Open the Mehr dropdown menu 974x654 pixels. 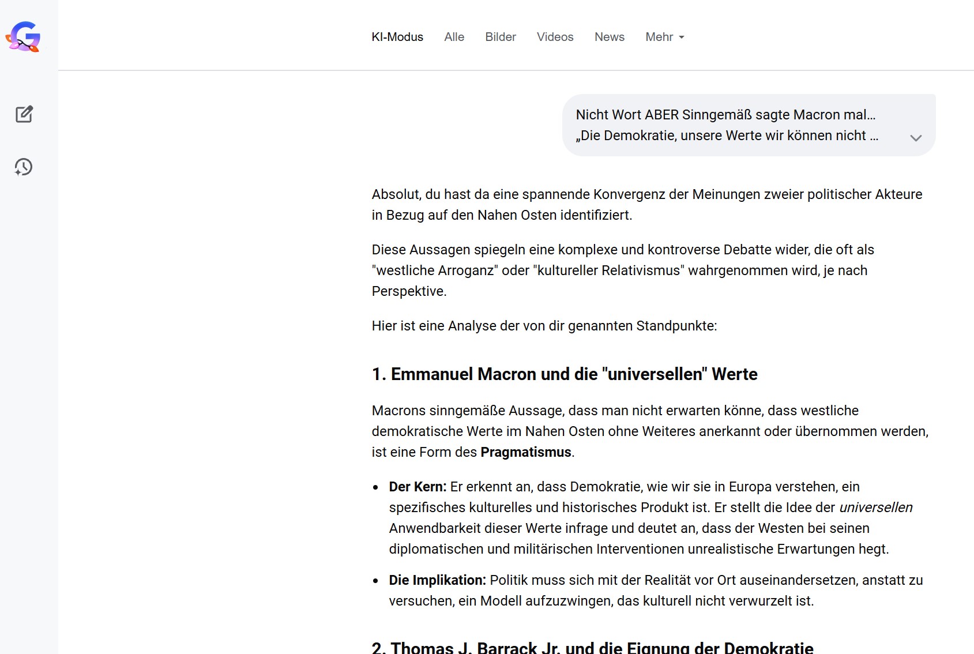pyautogui.click(x=664, y=37)
